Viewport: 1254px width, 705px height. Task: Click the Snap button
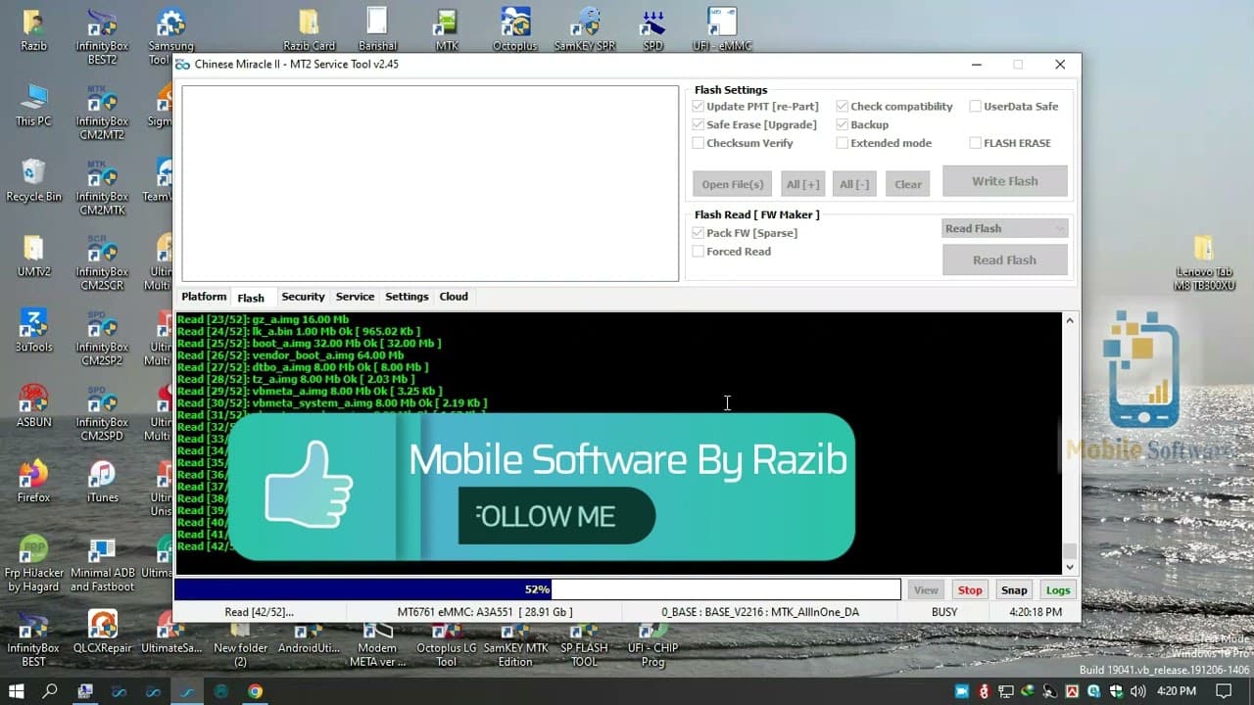point(1014,590)
